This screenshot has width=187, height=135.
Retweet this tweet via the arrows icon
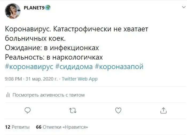pos(73,110)
